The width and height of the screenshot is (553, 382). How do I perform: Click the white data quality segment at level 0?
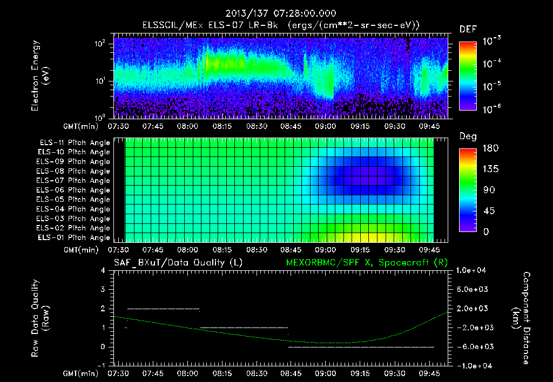[361, 347]
